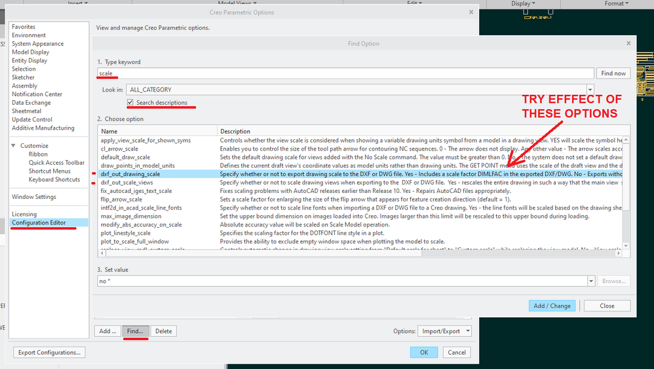
Task: Select Keyboard Shortcuts under Customize
Action: click(54, 179)
